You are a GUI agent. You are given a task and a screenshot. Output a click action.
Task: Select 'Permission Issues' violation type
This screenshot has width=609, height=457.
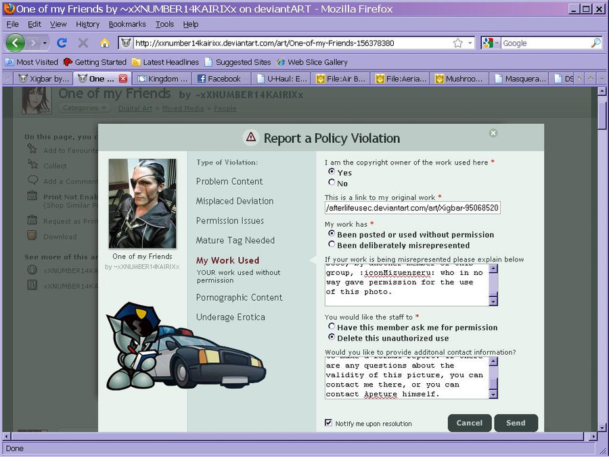pos(230,221)
